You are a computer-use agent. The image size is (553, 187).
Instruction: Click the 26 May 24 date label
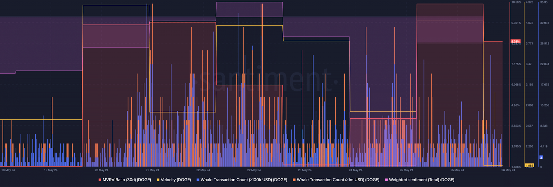(508, 170)
